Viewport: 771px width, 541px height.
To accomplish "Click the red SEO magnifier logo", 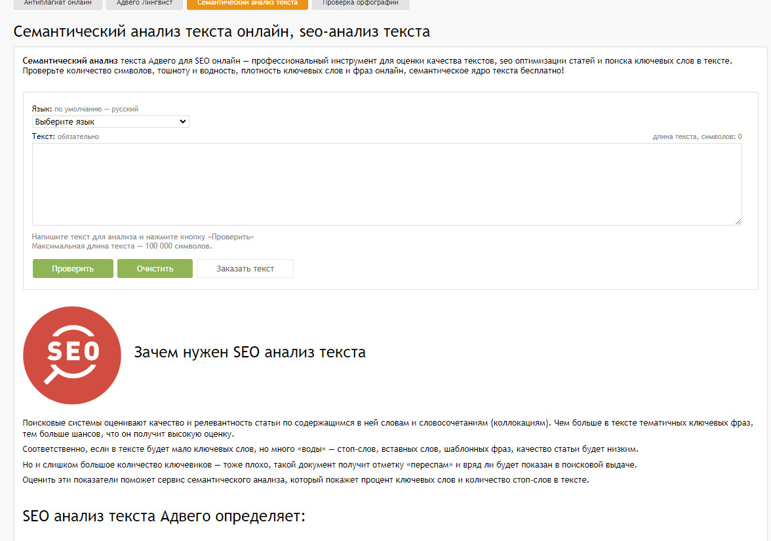I will 72,355.
